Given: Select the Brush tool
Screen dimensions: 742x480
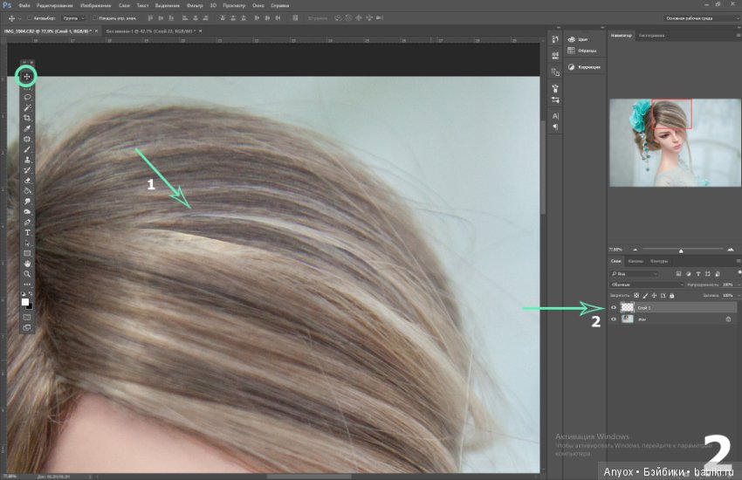Looking at the screenshot, I should click(27, 149).
